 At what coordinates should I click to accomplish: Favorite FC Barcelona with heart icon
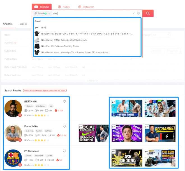tap(64, 151)
